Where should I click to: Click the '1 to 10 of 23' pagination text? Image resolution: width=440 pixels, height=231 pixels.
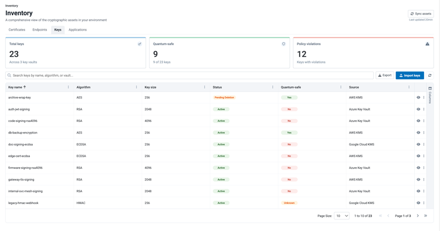click(363, 216)
